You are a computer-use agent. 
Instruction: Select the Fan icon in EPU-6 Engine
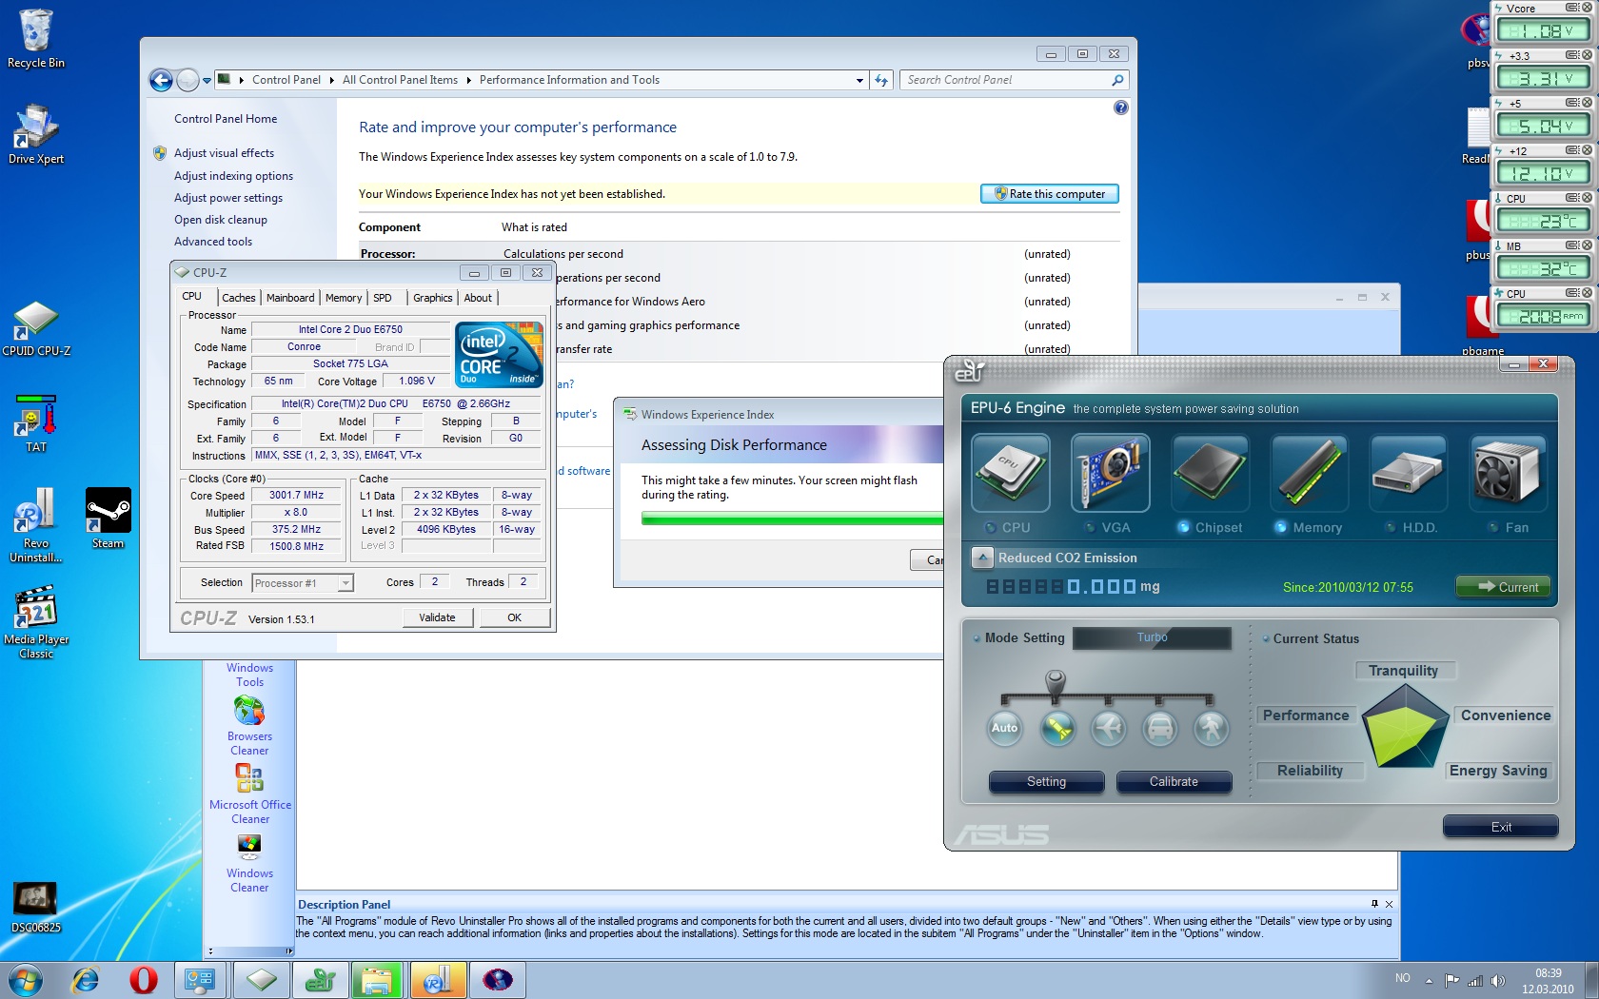click(x=1508, y=473)
